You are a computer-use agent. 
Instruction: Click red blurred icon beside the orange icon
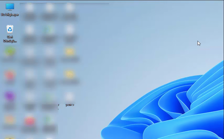tap(30, 121)
